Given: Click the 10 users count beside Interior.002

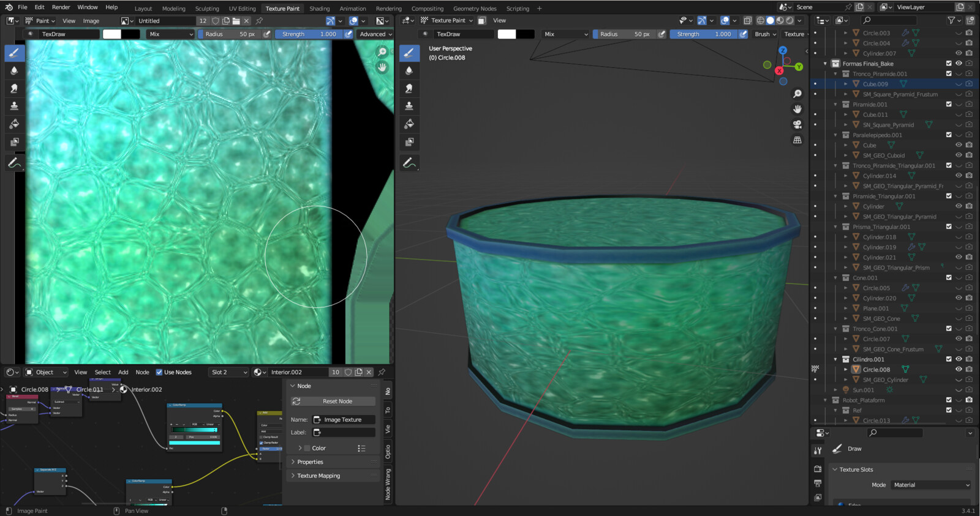Looking at the screenshot, I should (335, 372).
